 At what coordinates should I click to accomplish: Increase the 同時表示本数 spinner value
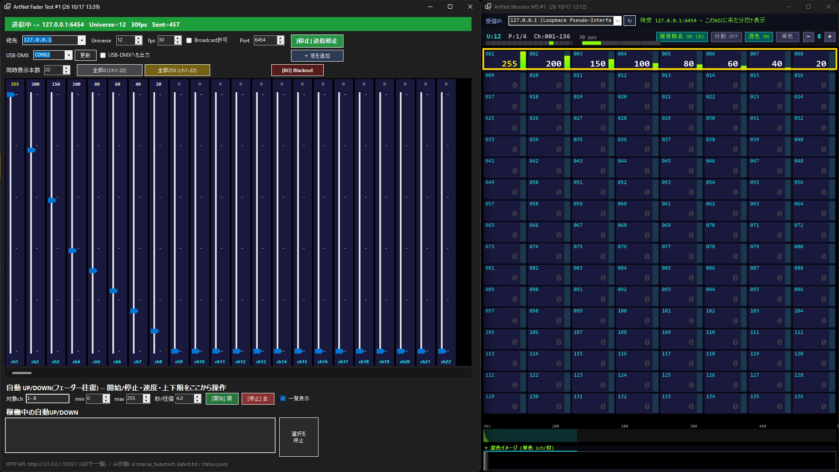(x=66, y=68)
